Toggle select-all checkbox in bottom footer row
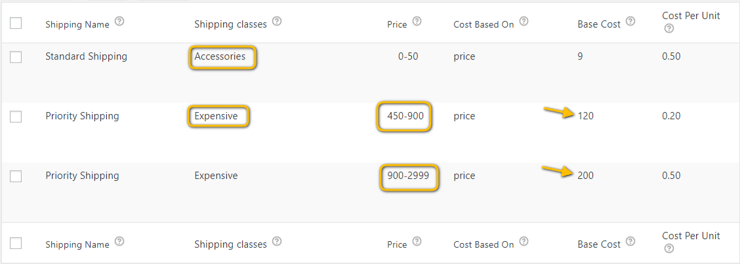Screen dimensions: 740x264 click(x=16, y=243)
